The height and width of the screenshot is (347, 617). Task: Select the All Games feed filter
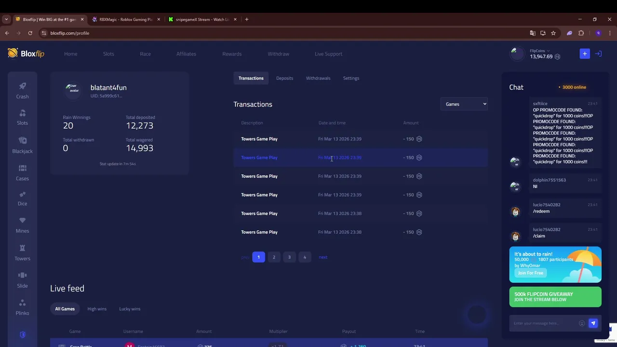pos(65,309)
